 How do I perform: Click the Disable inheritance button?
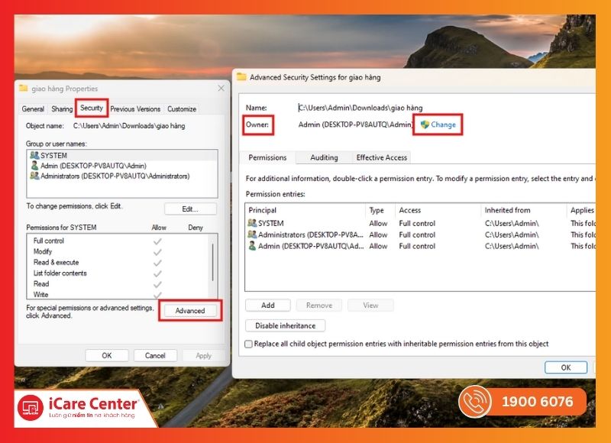[286, 325]
